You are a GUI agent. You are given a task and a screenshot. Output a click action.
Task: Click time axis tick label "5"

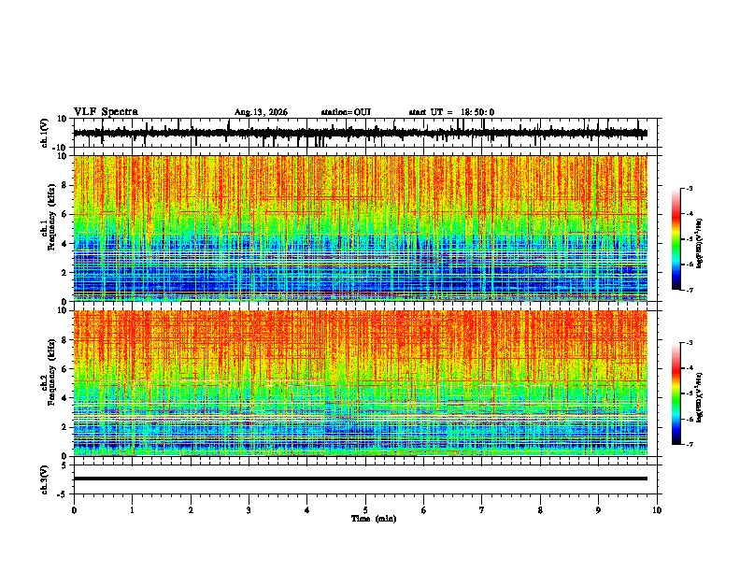point(365,510)
